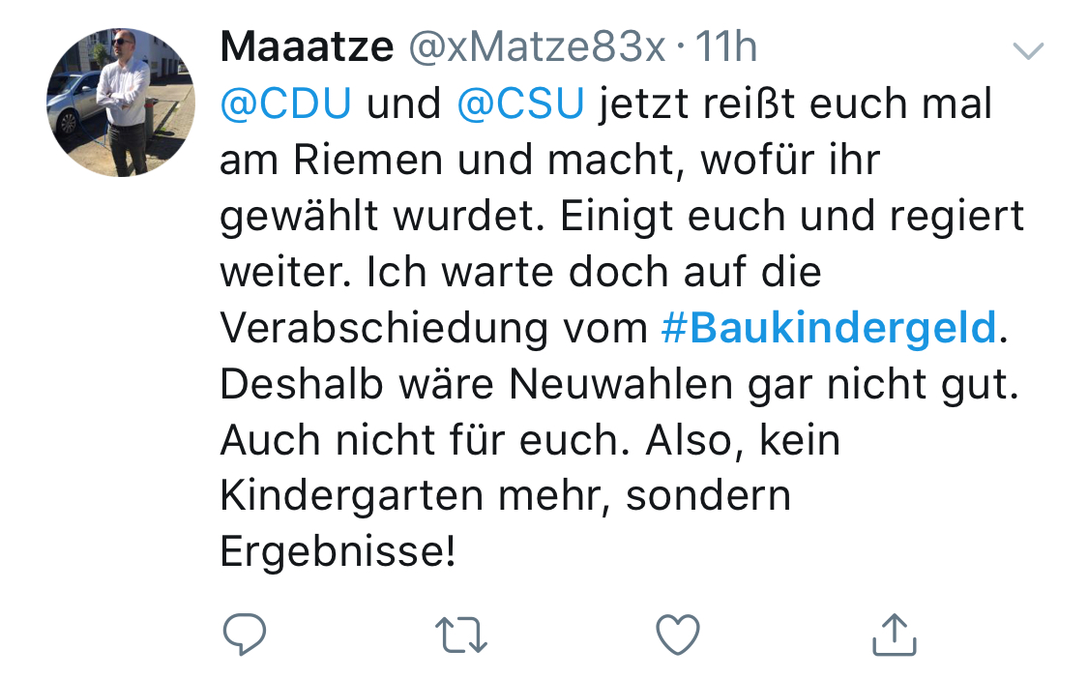Expand the tweet options chevron menu
1088x679 pixels.
[x=1027, y=51]
